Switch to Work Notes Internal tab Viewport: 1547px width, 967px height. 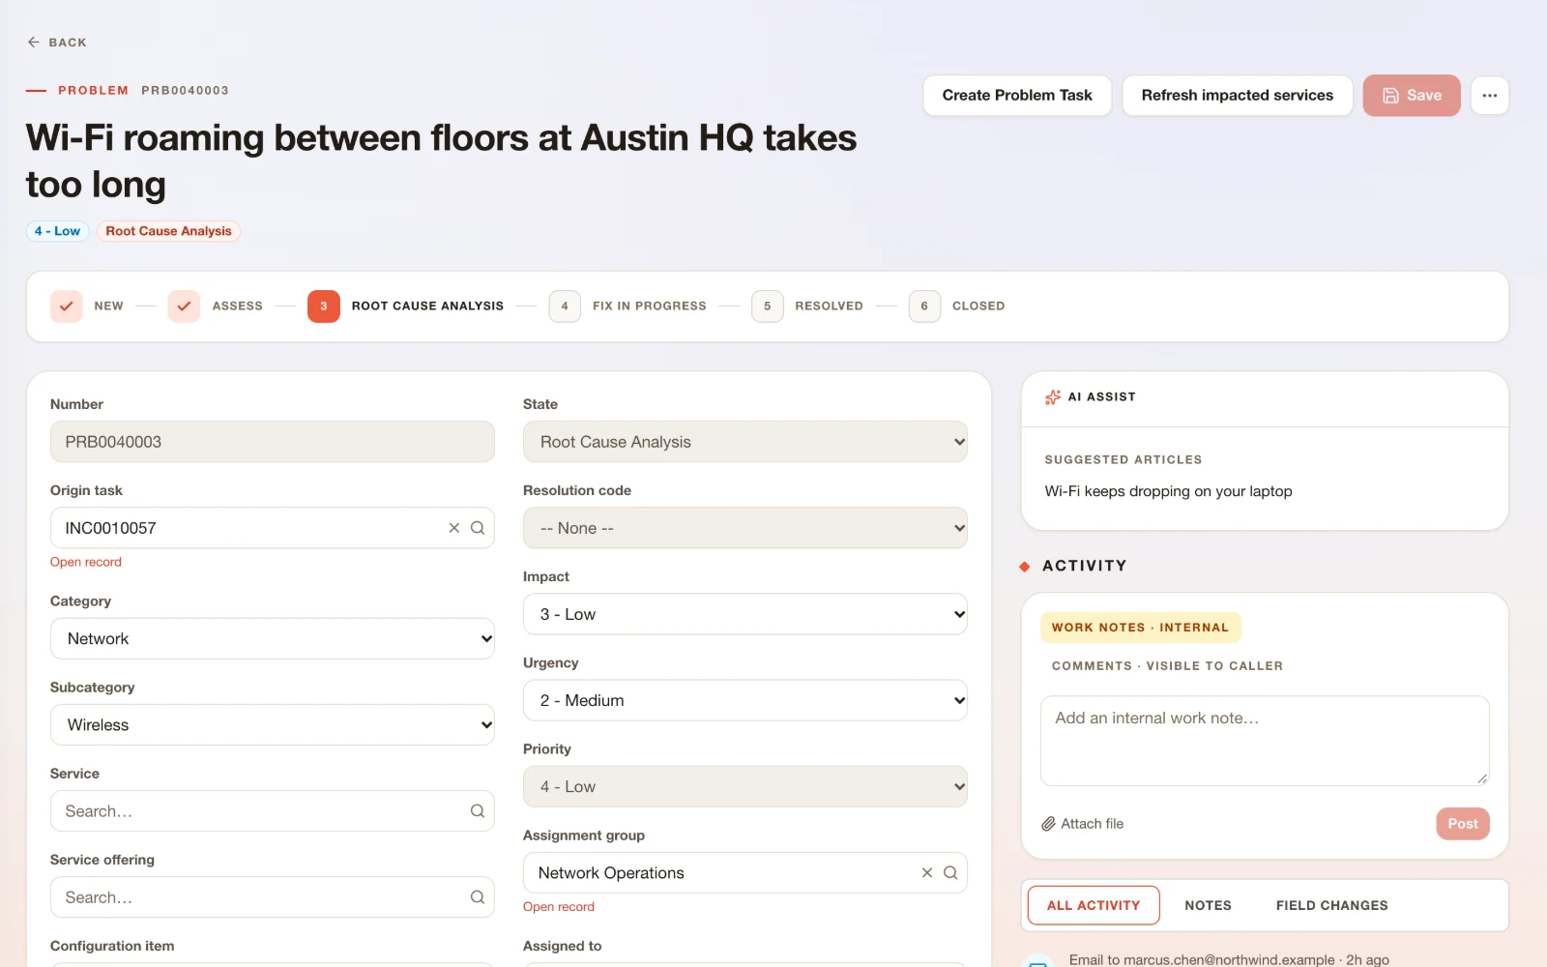pos(1141,628)
